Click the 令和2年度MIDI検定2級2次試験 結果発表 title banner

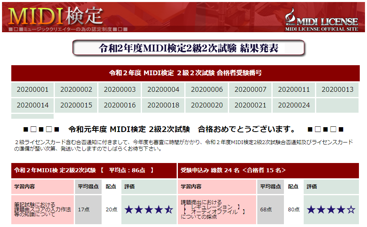pos(188,48)
